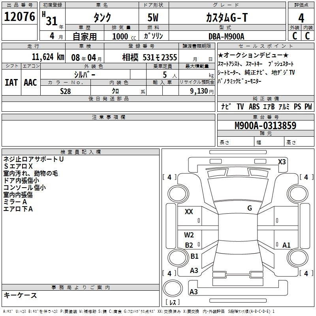Select displacement 1000 cc

[x=124, y=36]
